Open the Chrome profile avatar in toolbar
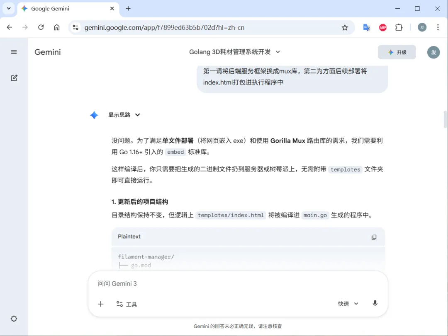The image size is (448, 336). 422,27
